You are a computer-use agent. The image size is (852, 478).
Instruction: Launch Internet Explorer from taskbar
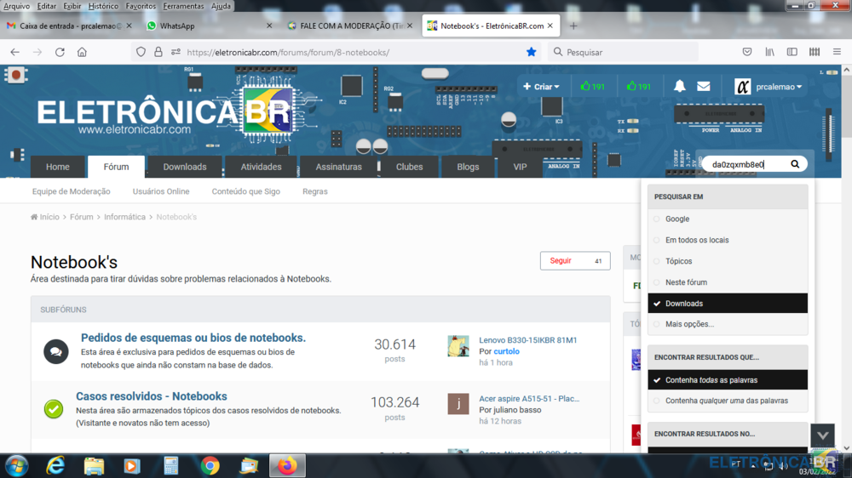click(x=55, y=465)
